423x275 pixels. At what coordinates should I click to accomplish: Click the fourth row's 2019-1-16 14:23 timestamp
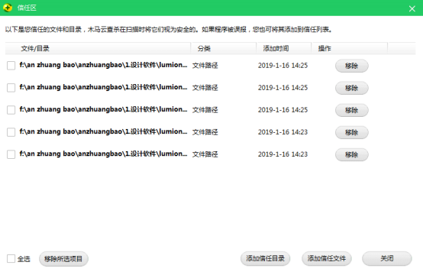[x=283, y=132]
